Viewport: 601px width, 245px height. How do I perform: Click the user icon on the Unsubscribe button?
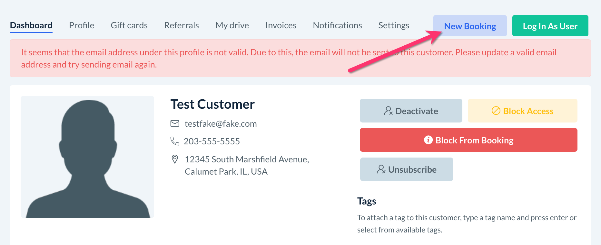point(381,169)
